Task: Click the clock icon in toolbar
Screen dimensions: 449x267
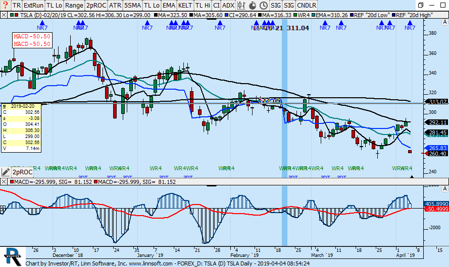Action: (x=264, y=5)
